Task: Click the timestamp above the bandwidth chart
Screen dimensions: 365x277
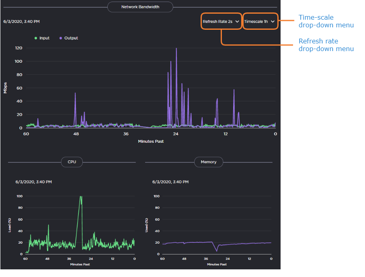Action: pyautogui.click(x=22, y=21)
